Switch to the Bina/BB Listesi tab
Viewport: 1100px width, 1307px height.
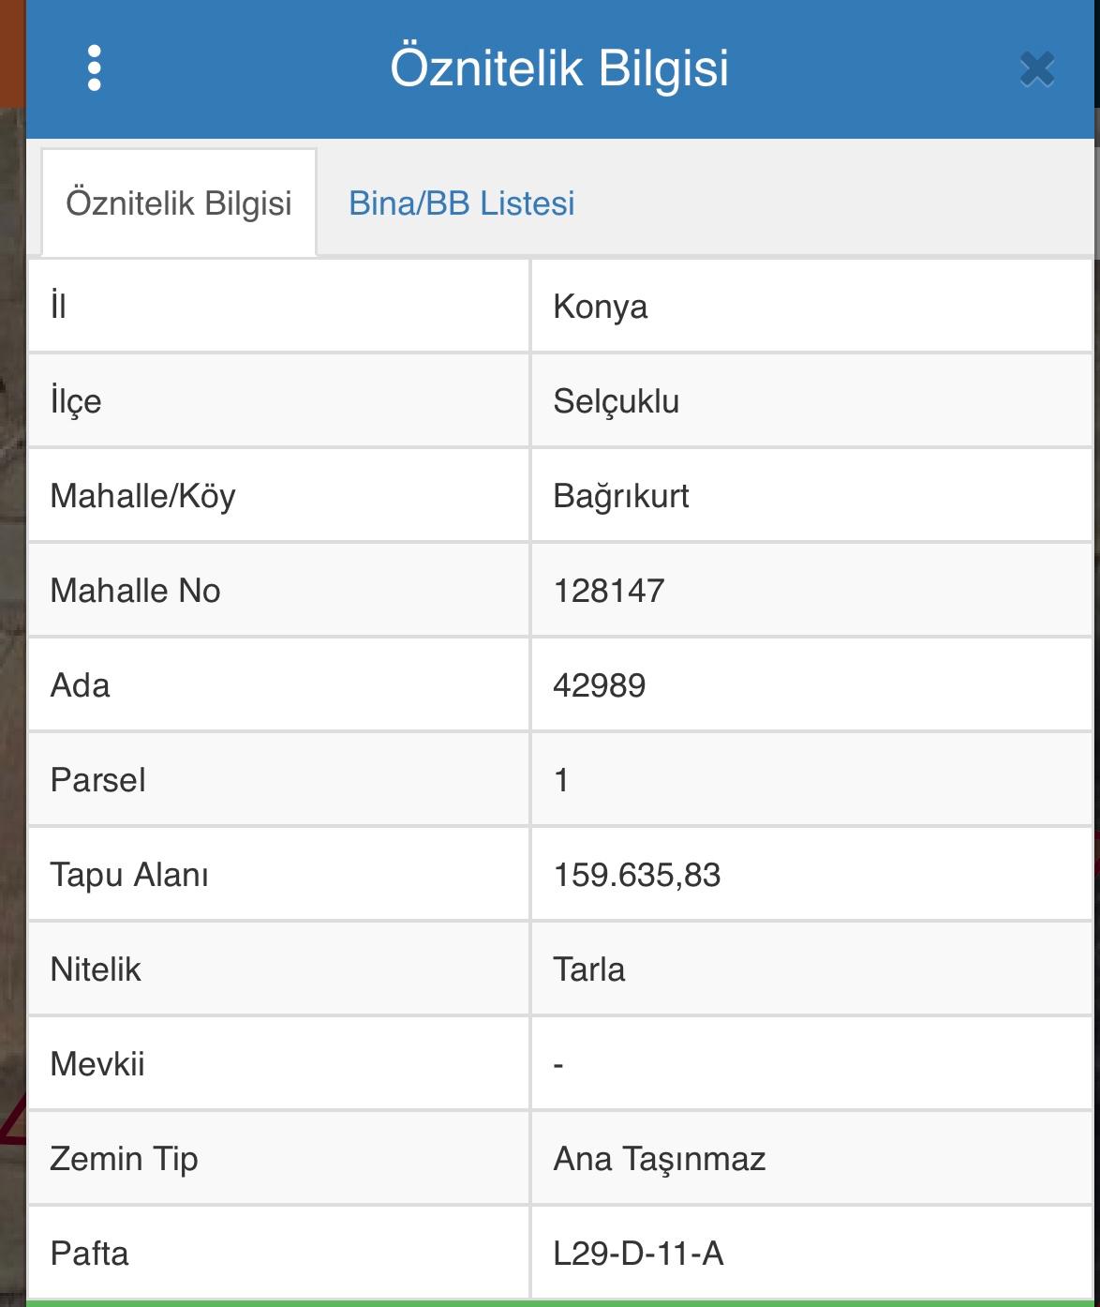(461, 203)
